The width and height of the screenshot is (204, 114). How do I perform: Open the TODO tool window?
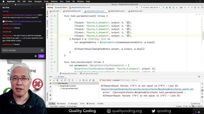[100, 104]
